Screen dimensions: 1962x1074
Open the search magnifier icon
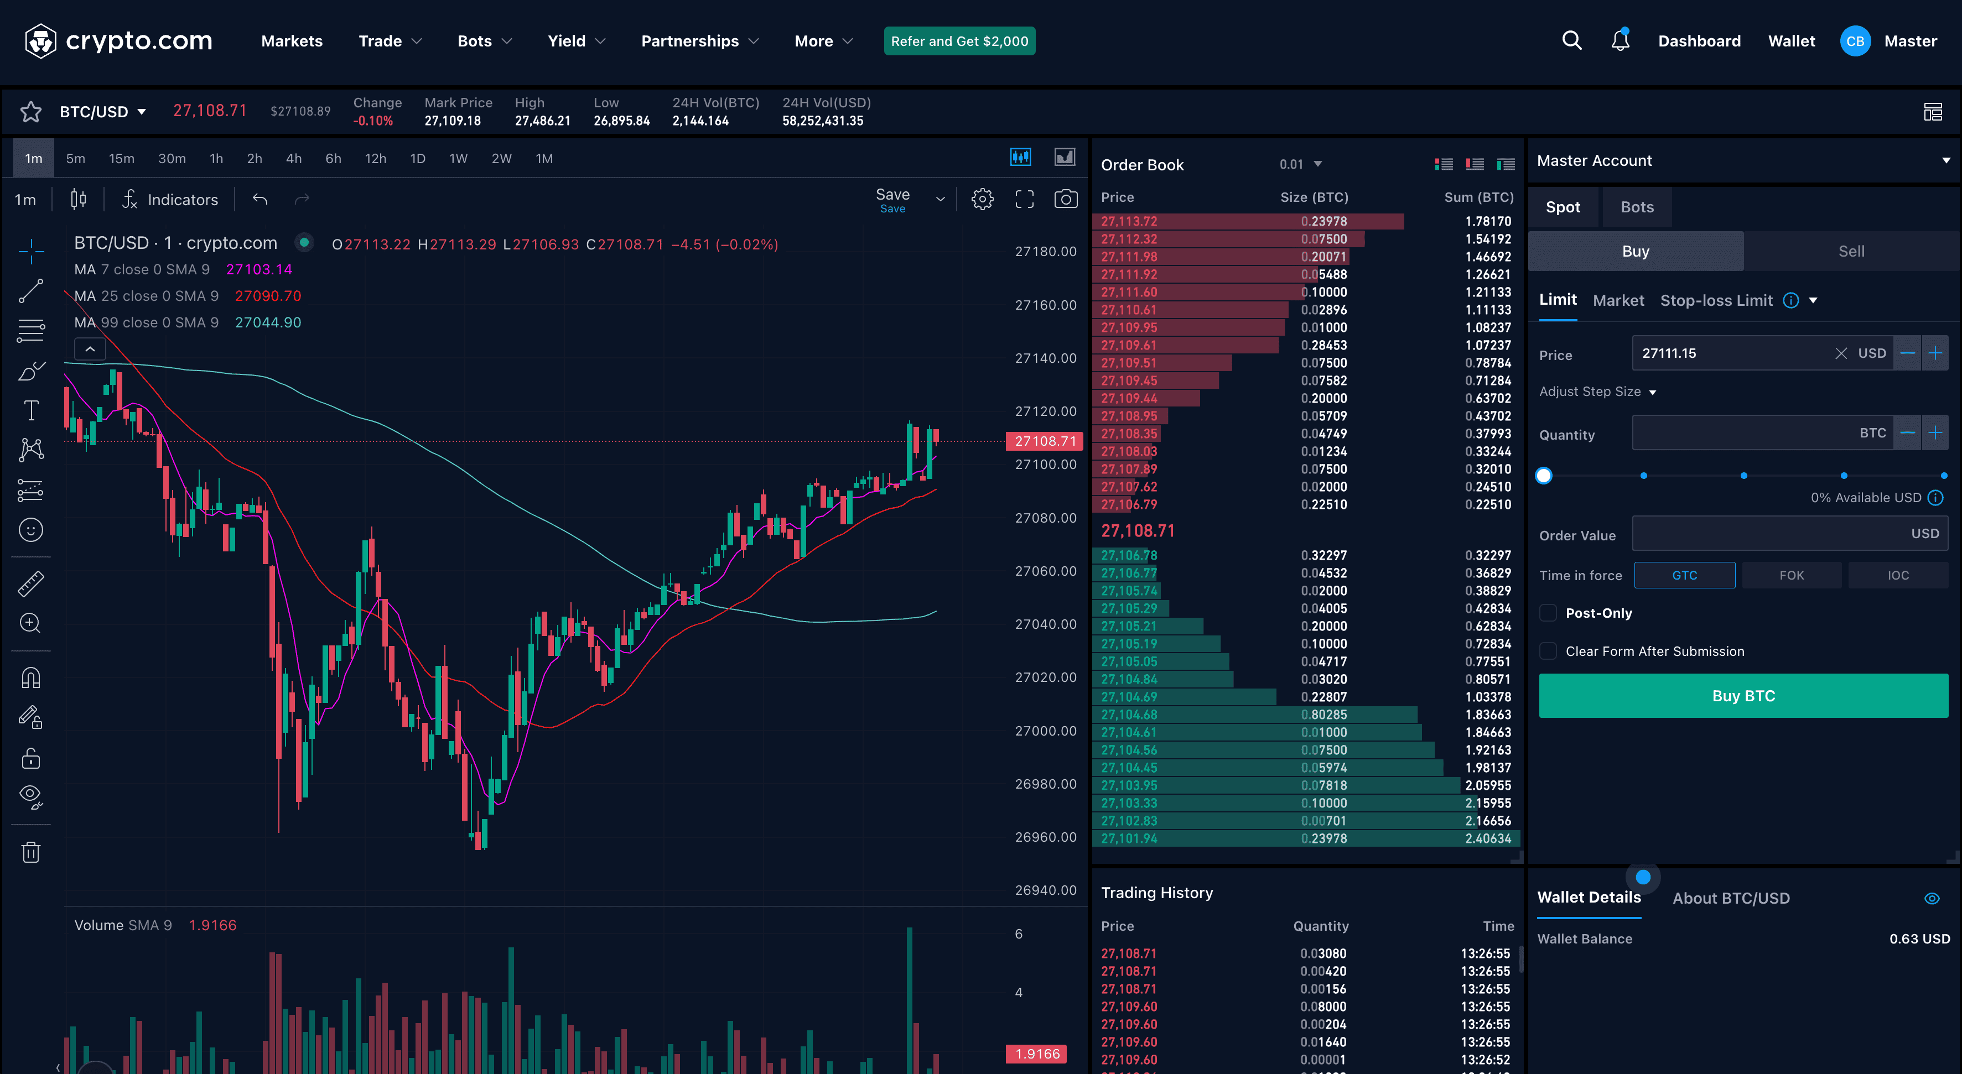coord(1572,40)
